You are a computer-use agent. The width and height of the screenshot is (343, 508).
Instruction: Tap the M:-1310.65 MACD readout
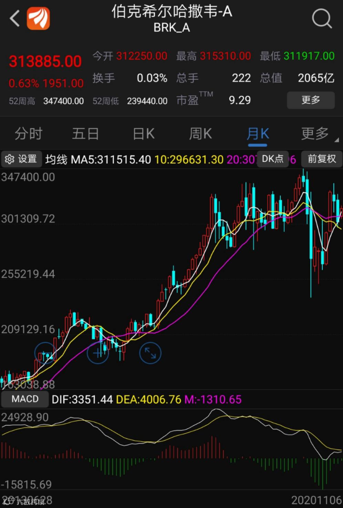(213, 400)
